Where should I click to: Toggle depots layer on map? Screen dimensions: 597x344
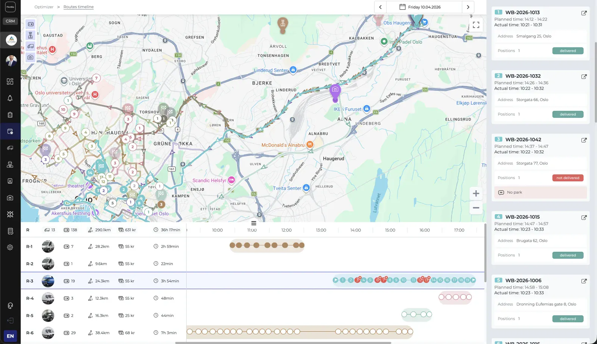coord(31,57)
